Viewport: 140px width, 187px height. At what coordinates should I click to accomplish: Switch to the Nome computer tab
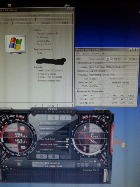pos(24,23)
